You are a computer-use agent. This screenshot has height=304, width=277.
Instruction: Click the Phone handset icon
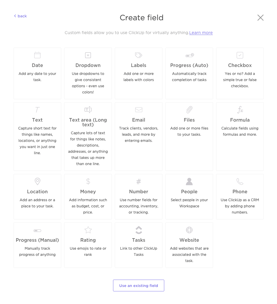(x=240, y=182)
